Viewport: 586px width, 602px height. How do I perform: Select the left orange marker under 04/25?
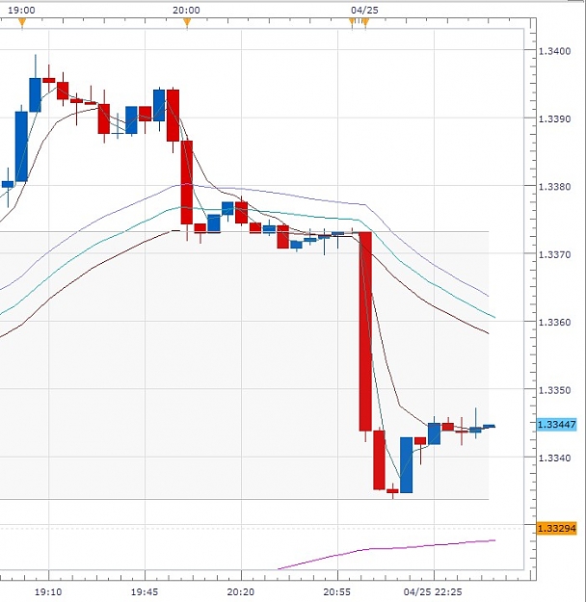tap(352, 23)
